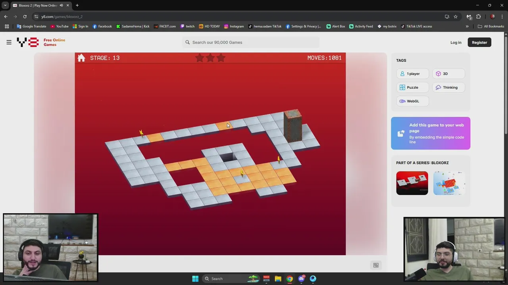Open the red Bloxorz series thumbnail

412,183
